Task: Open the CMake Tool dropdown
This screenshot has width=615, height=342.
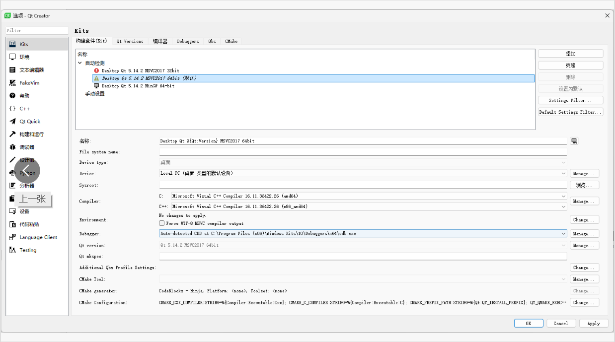Action: [x=363, y=279]
